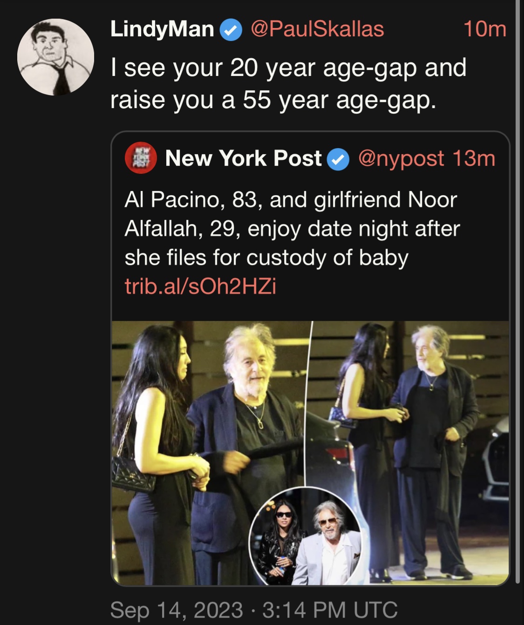This screenshot has width=524, height=625.
Task: Visit the @nypost handle
Action: tap(401, 158)
